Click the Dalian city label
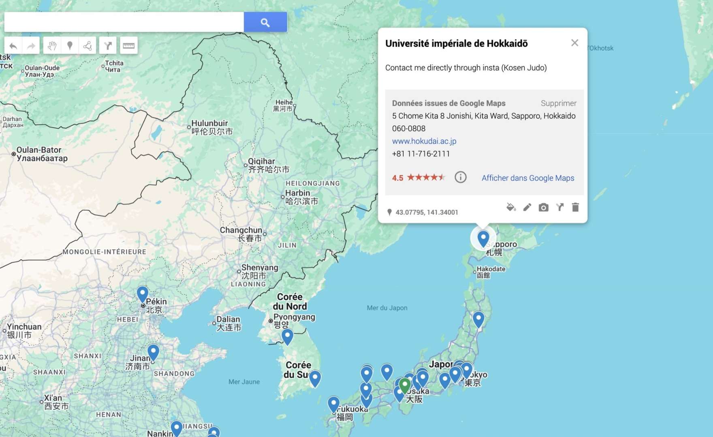713x437 pixels. coord(228,323)
